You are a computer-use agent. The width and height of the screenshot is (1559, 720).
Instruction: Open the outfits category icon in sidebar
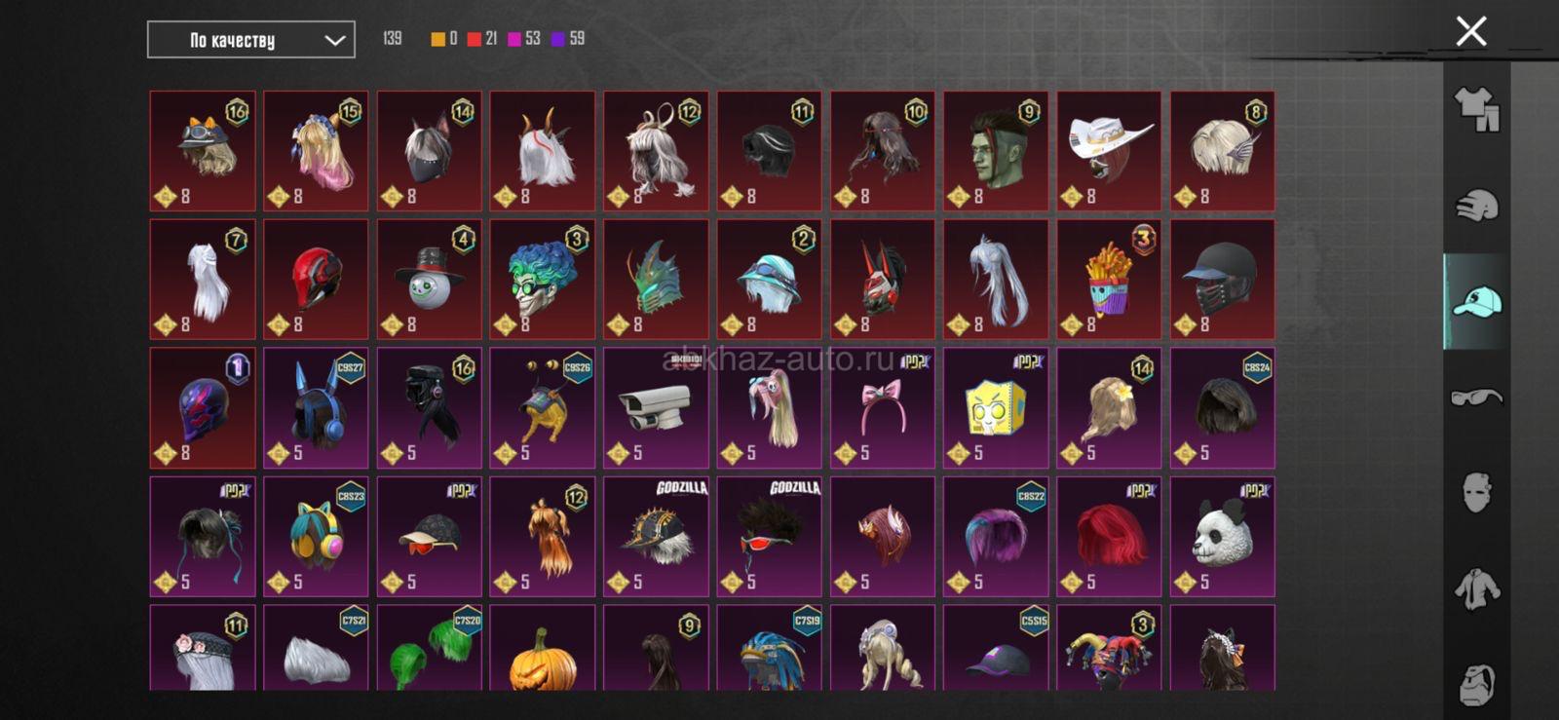click(1477, 108)
